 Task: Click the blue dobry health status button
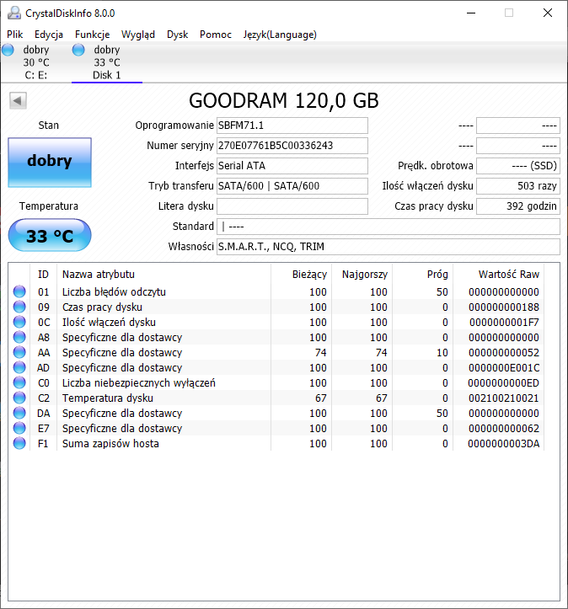[50, 163]
